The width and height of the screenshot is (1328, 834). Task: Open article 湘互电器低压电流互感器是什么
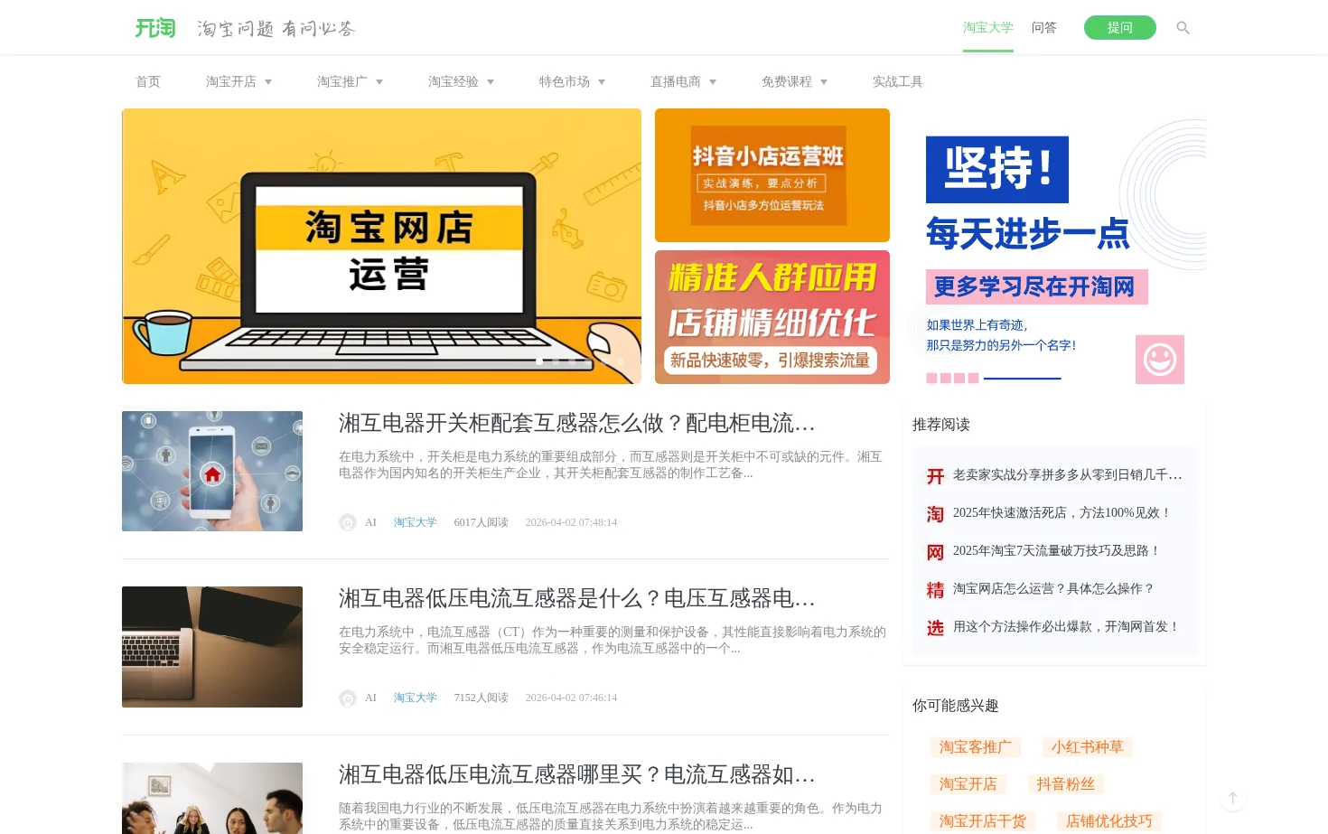click(x=577, y=598)
